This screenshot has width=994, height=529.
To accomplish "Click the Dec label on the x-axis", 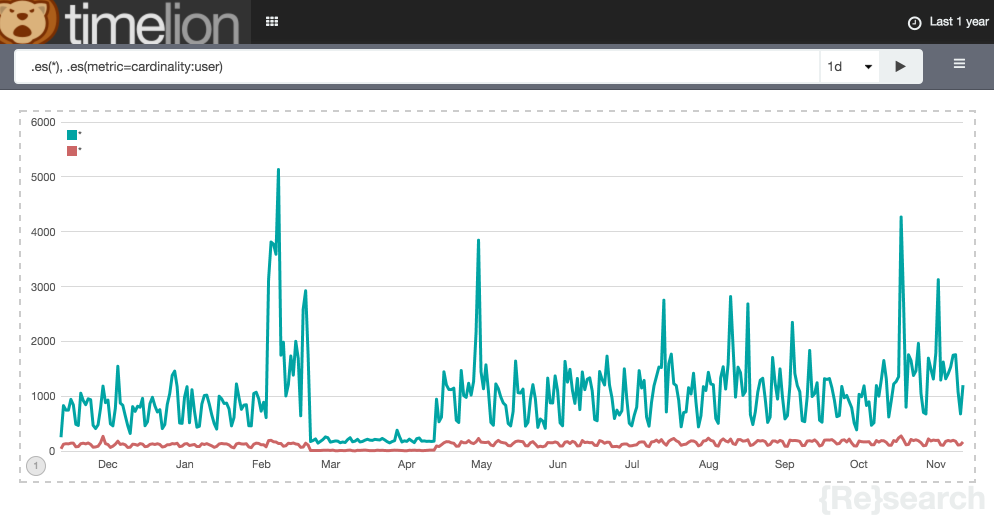I will point(107,464).
